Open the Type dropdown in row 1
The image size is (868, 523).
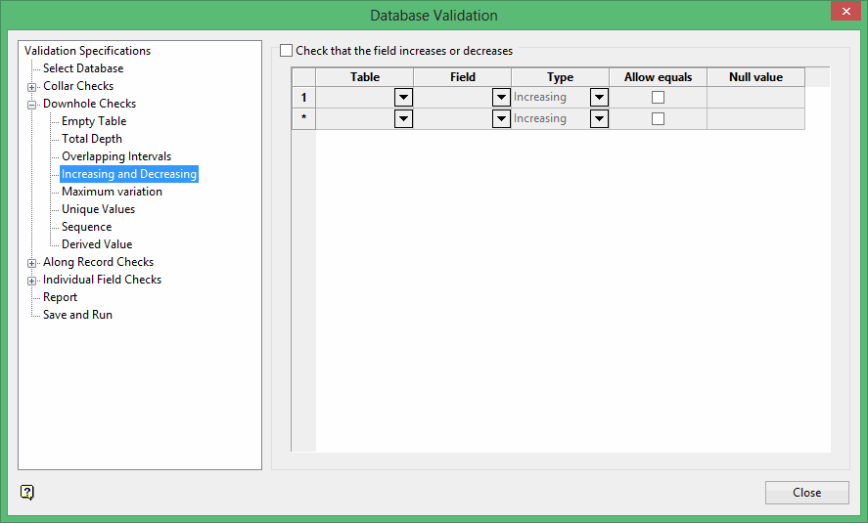[599, 98]
